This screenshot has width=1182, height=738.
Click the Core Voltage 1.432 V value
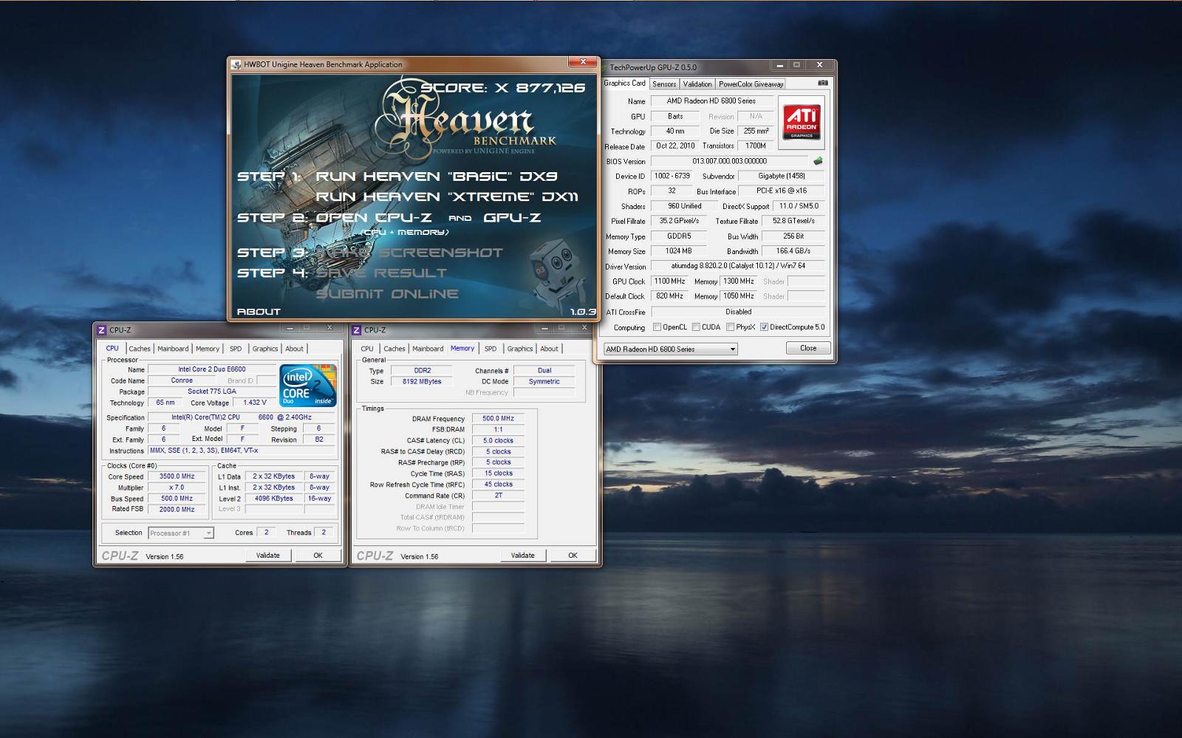pyautogui.click(x=255, y=403)
